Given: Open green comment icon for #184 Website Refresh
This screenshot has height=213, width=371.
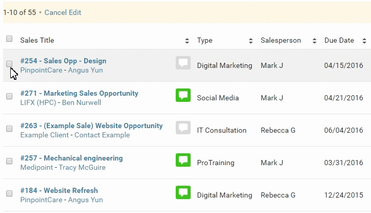Looking at the screenshot, I should 183,192.
